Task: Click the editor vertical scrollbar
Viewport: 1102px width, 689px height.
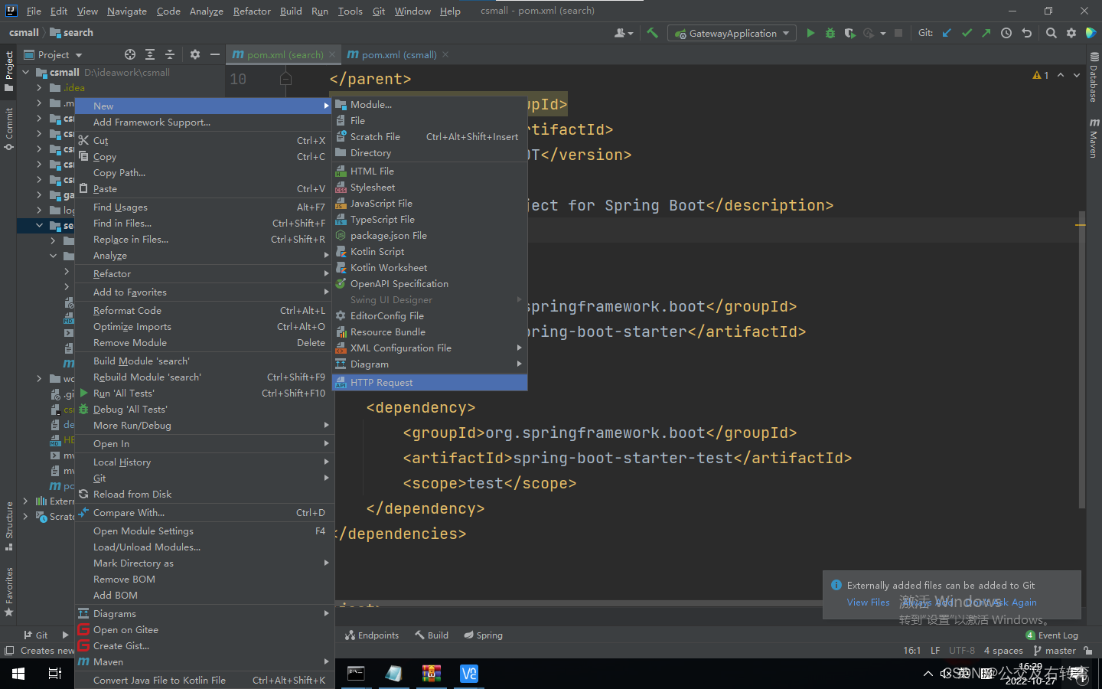Action: (1081, 360)
